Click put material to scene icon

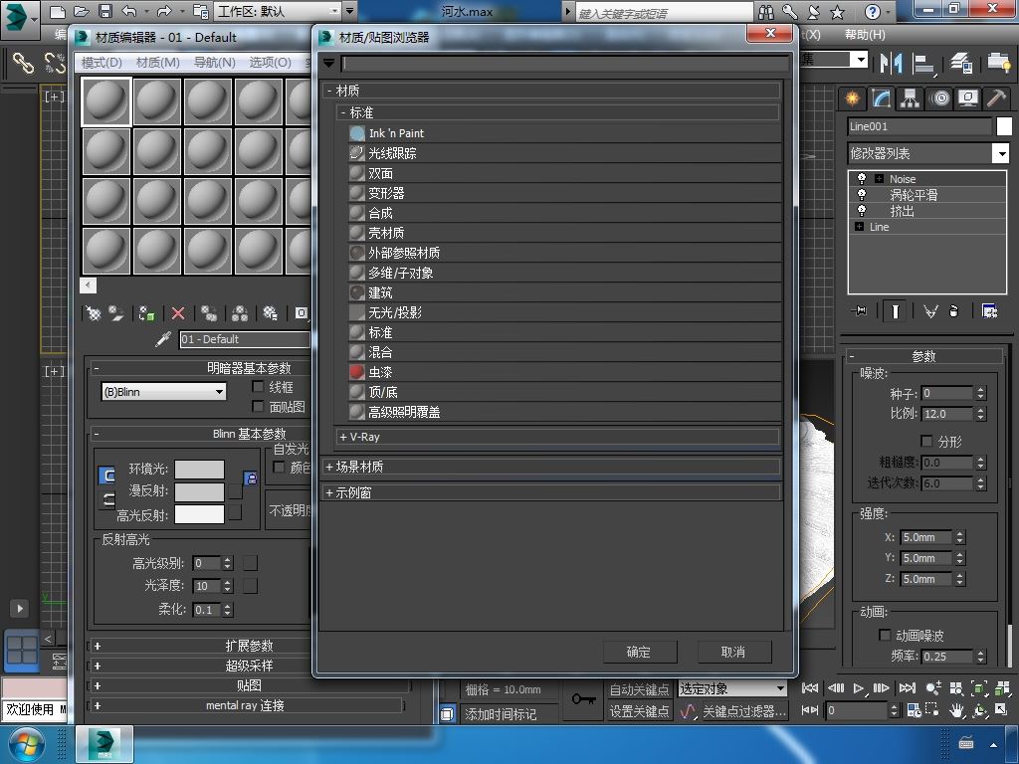116,313
